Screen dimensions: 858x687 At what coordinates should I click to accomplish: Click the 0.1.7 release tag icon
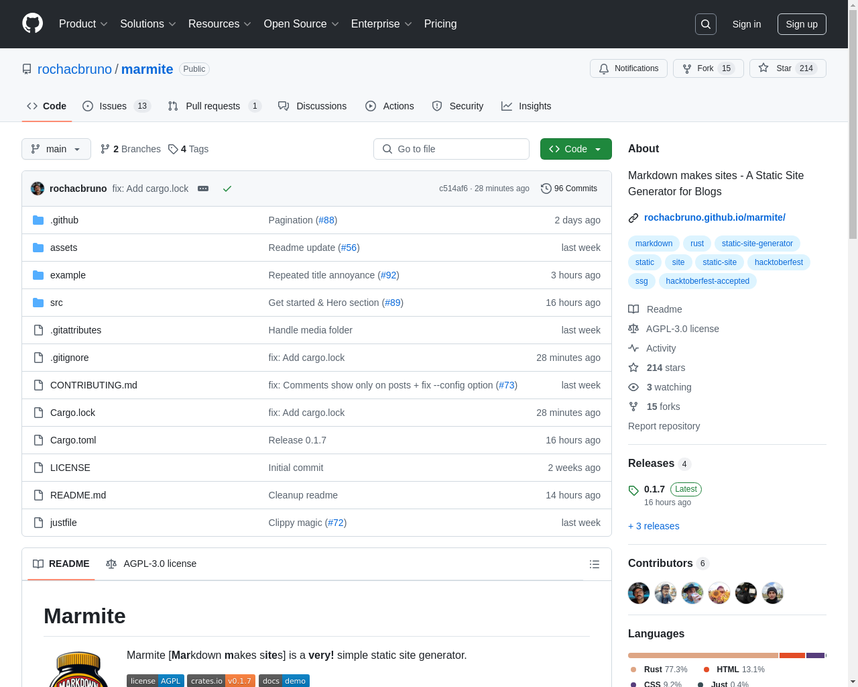(633, 490)
